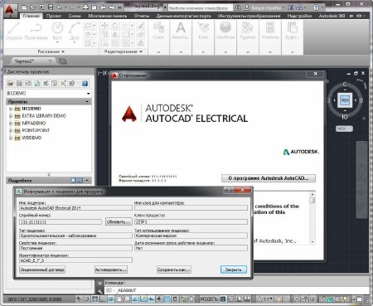Expand the EXTRA LIBRARY DEMO tree node

click(x=11, y=116)
